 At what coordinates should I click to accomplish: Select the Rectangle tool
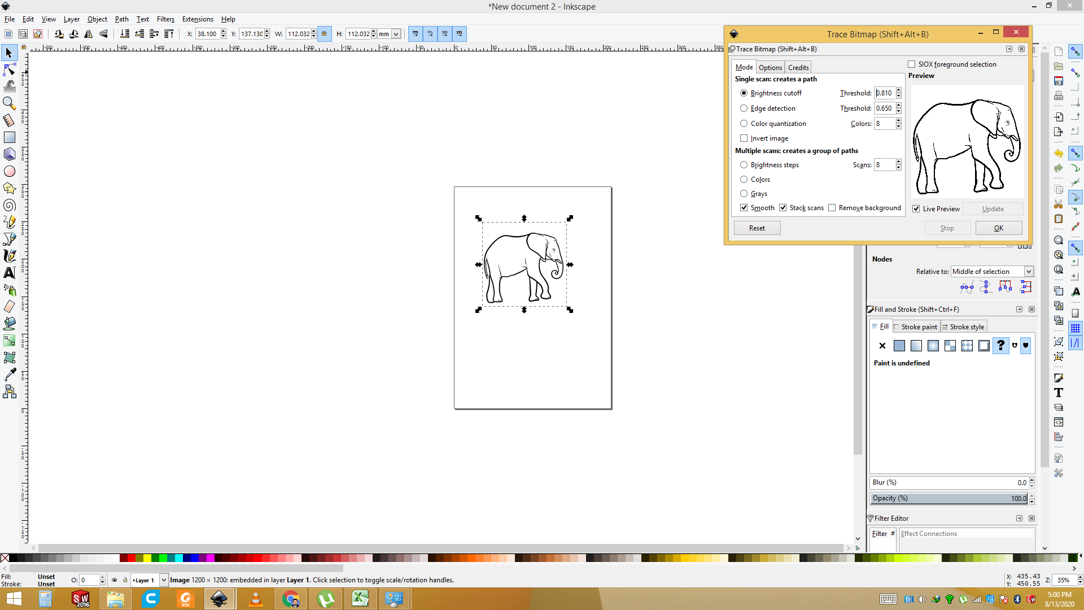[x=9, y=137]
